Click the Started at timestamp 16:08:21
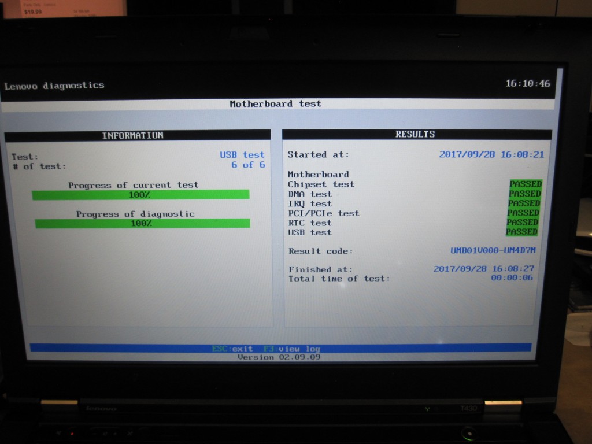This screenshot has width=592, height=444. [491, 154]
